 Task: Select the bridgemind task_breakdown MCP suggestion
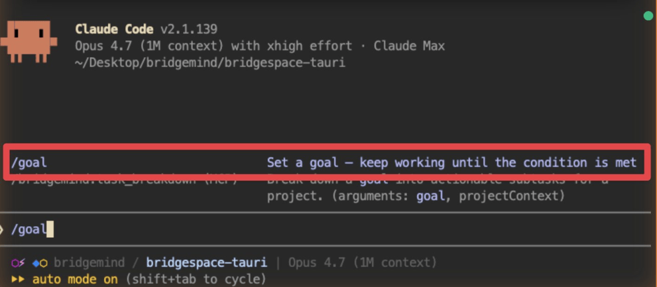(124, 180)
